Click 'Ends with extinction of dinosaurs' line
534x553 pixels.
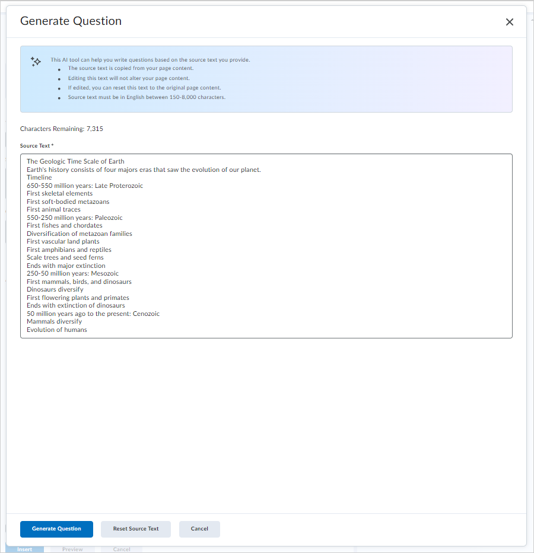tap(76, 305)
